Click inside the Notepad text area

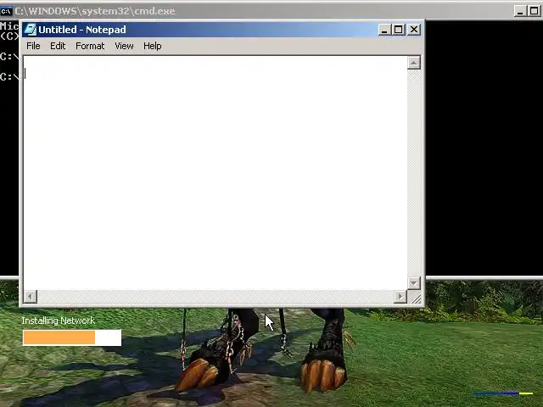click(215, 173)
